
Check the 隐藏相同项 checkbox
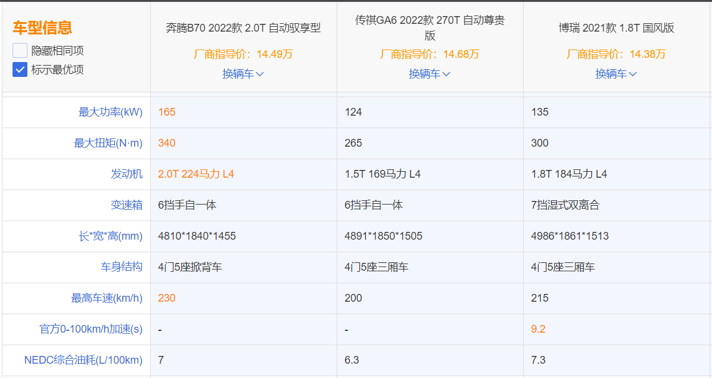tap(20, 51)
